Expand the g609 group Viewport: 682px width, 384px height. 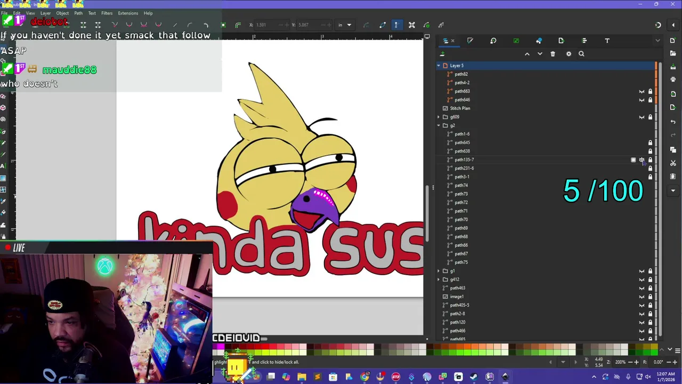pyautogui.click(x=439, y=117)
